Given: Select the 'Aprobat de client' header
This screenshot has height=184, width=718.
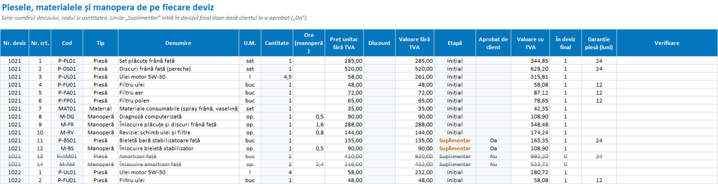Looking at the screenshot, I should 493,43.
